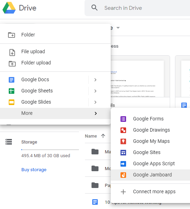The height and width of the screenshot is (209, 190).
Task: Click the folder icon in Ma row
Action: coord(95,152)
